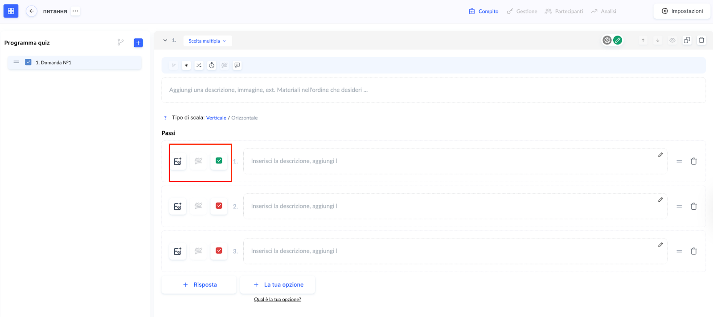Toggle the red checkbox on answer 2
The width and height of the screenshot is (713, 317).
pos(219,206)
